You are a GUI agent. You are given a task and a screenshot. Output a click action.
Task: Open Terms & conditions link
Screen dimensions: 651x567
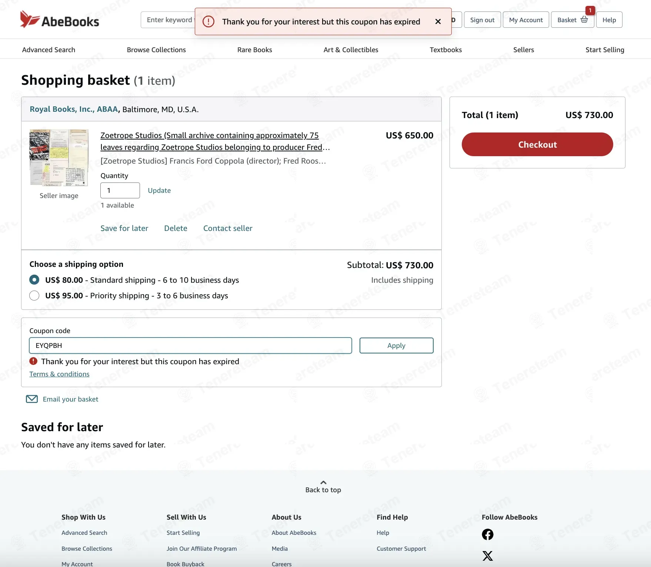(59, 374)
